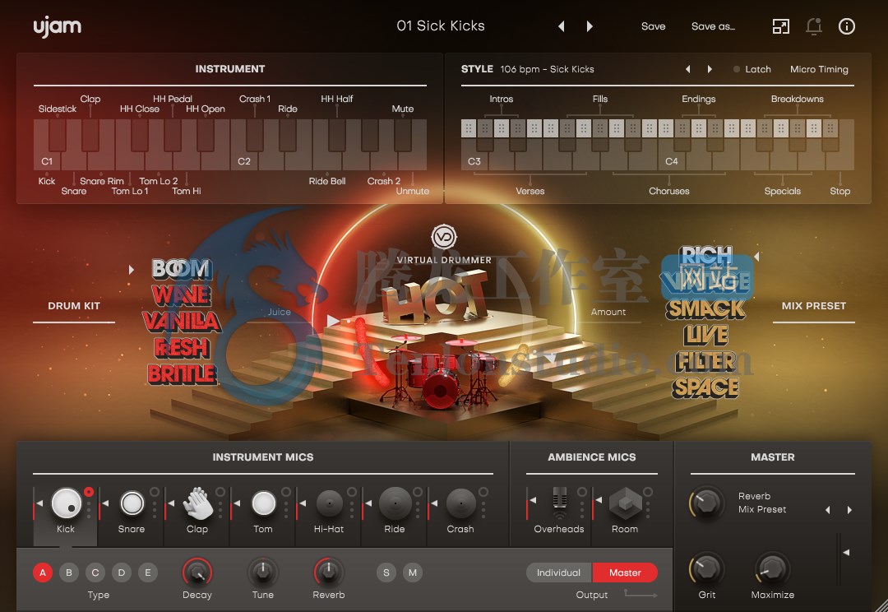Image resolution: width=888 pixels, height=612 pixels.
Task: Select the Kick drum mic icon
Action: coord(67,503)
